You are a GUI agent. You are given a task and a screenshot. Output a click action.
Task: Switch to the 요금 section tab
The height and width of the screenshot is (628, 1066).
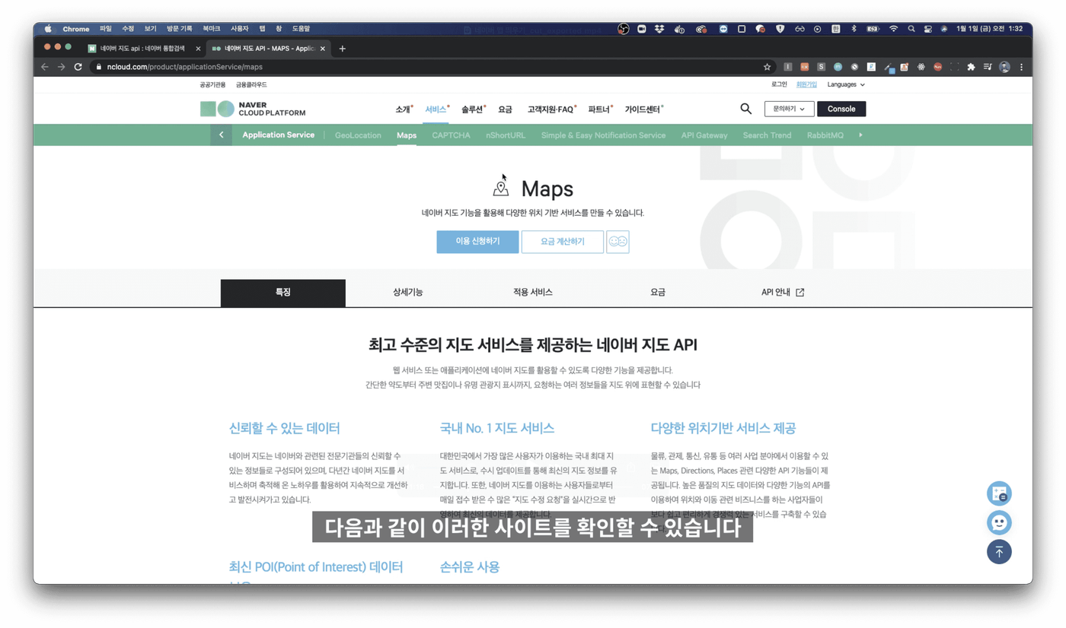658,293
